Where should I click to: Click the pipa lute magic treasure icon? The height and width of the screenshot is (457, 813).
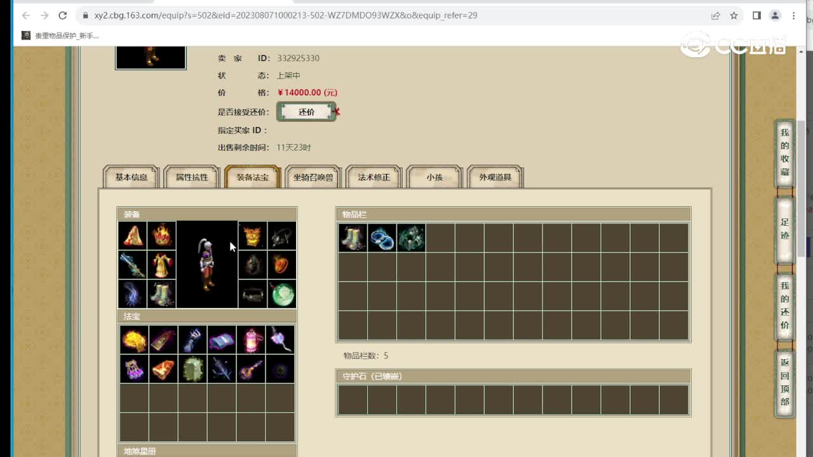tap(251, 369)
